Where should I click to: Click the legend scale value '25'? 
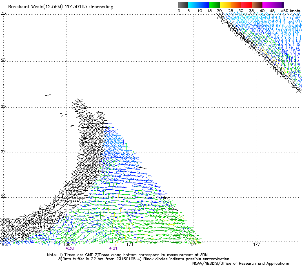pos(231,11)
